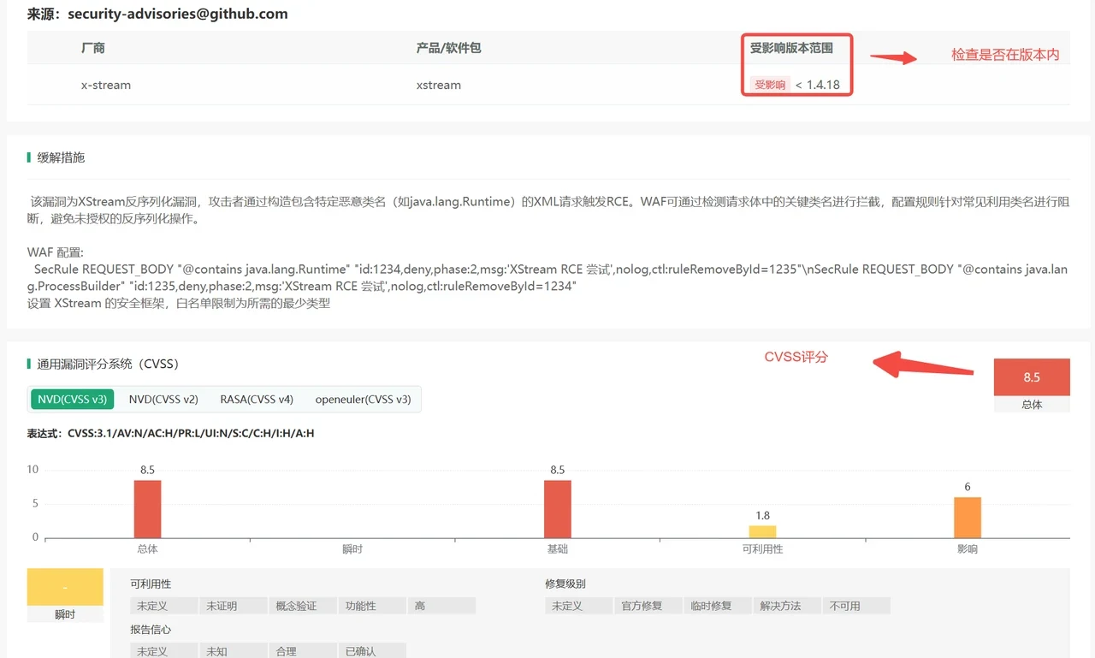Click the 通用漏洞评分系统（CVSS）heading
This screenshot has width=1095, height=658.
point(109,364)
